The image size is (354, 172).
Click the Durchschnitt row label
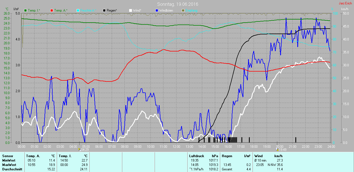tap(12, 169)
